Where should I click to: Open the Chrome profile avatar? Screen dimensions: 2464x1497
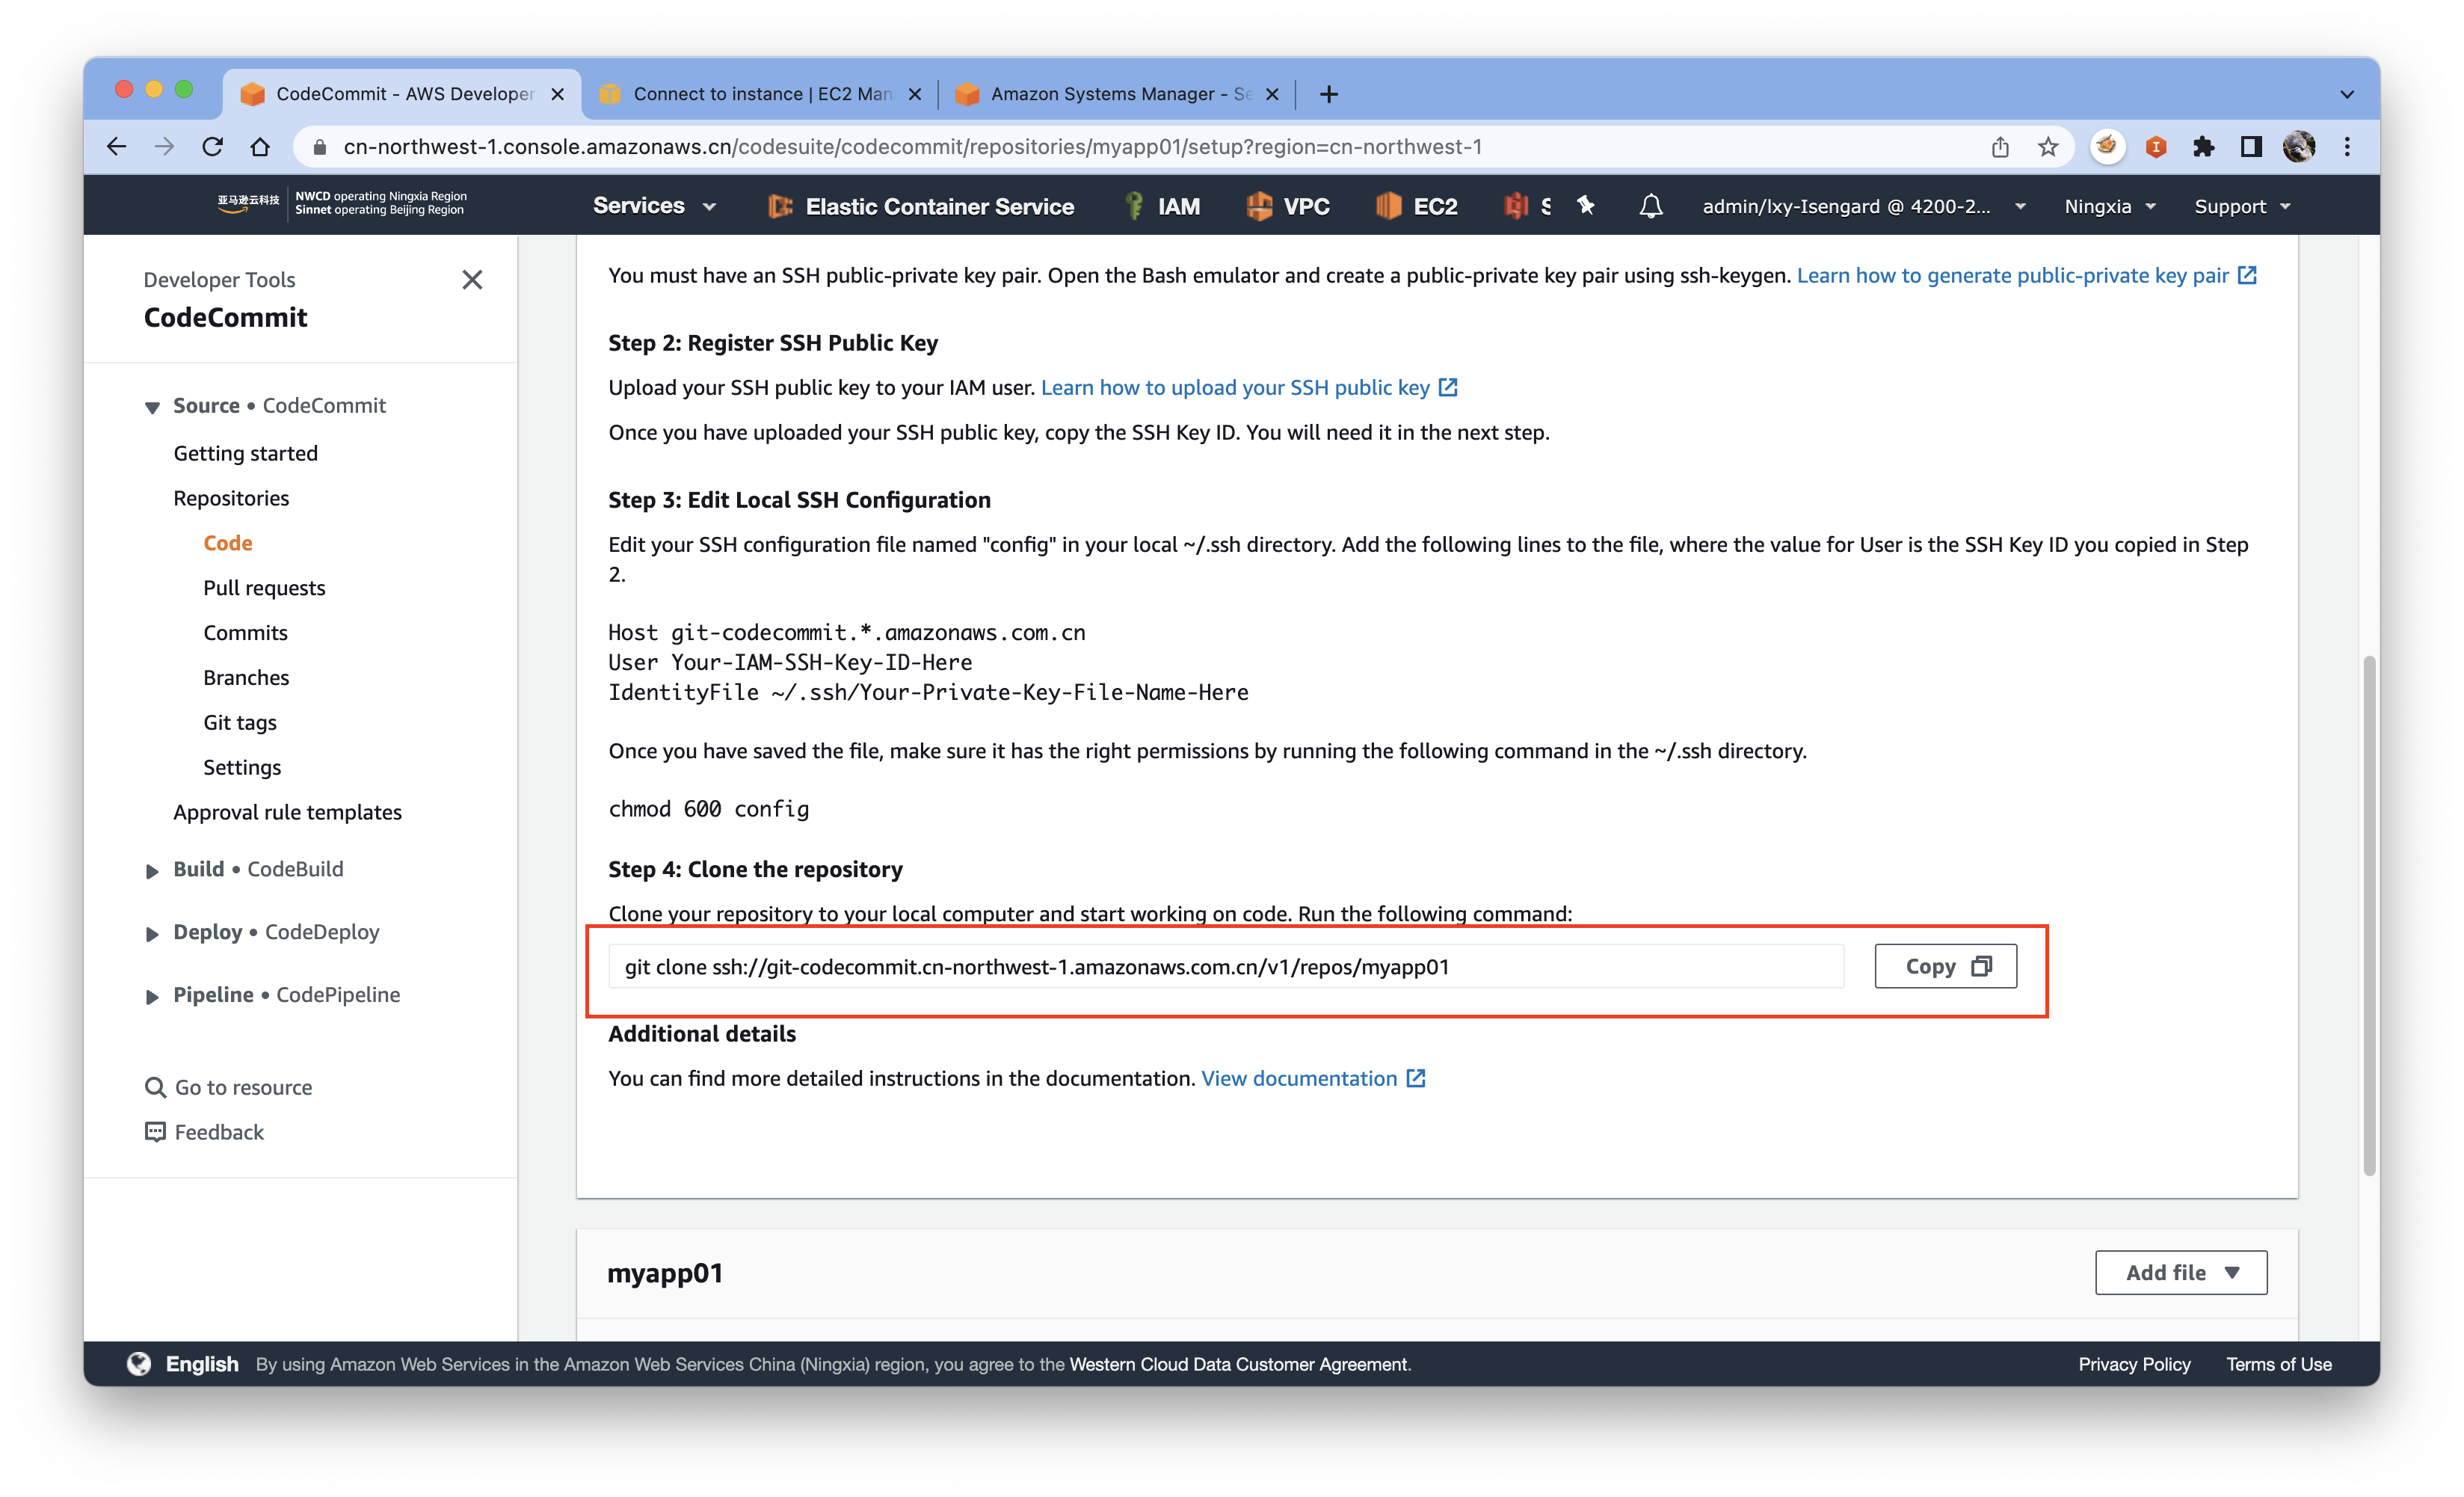[x=2299, y=147]
